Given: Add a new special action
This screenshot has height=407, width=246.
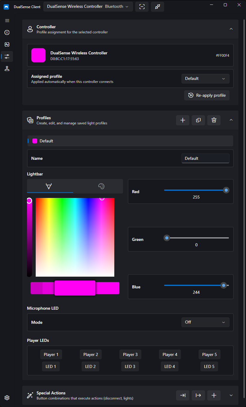Looking at the screenshot, I should tap(214, 395).
